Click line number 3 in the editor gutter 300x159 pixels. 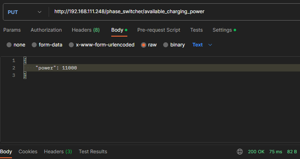[x=14, y=75]
